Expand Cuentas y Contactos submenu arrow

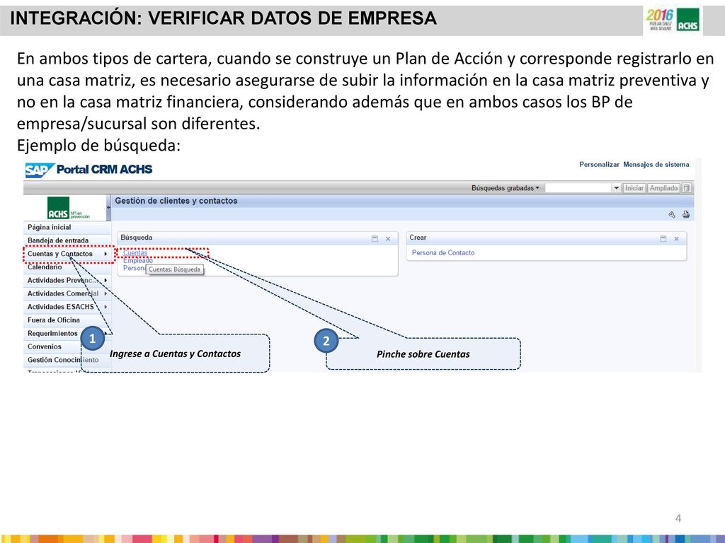click(106, 254)
